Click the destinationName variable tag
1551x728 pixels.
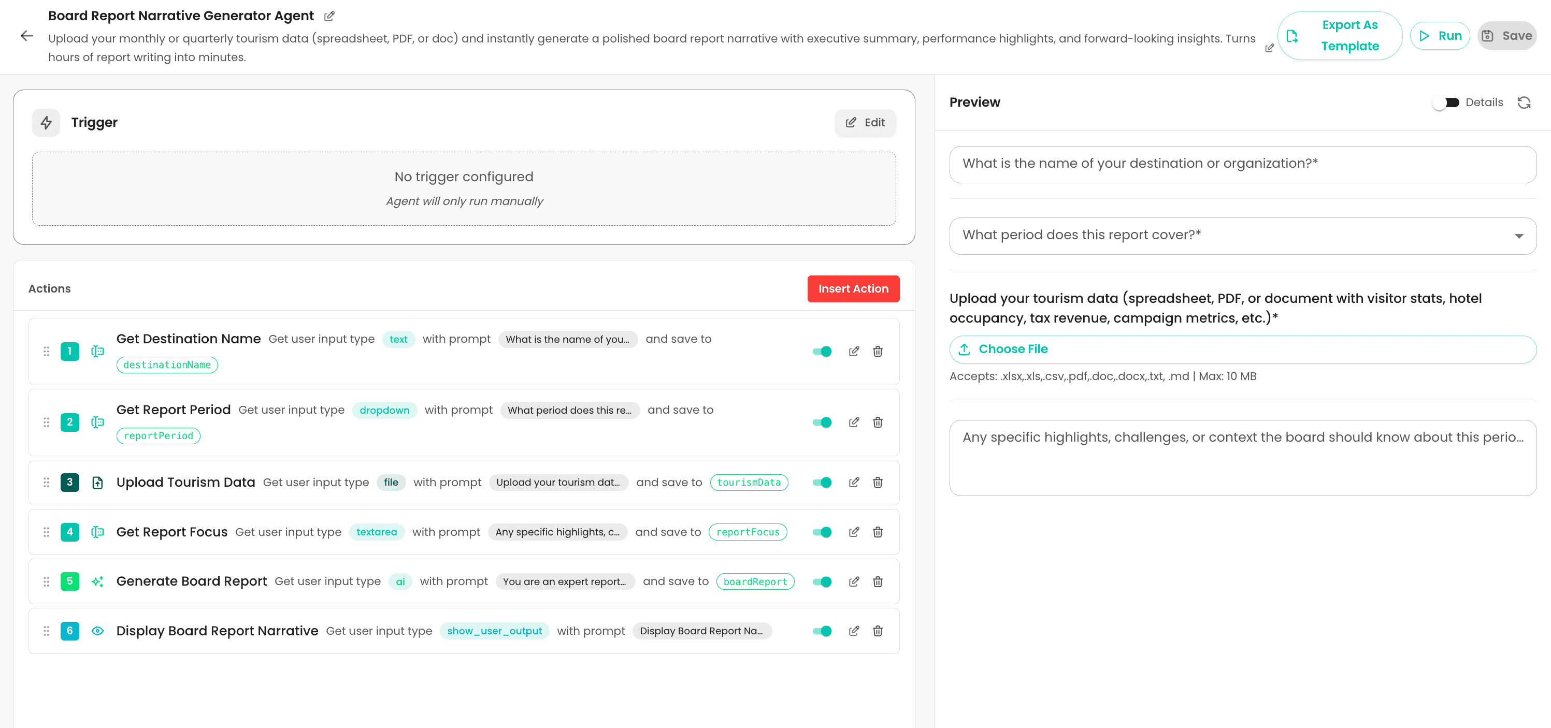(x=167, y=365)
